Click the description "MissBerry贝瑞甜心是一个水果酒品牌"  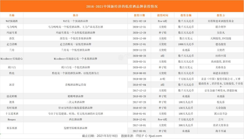click(x=76, y=59)
